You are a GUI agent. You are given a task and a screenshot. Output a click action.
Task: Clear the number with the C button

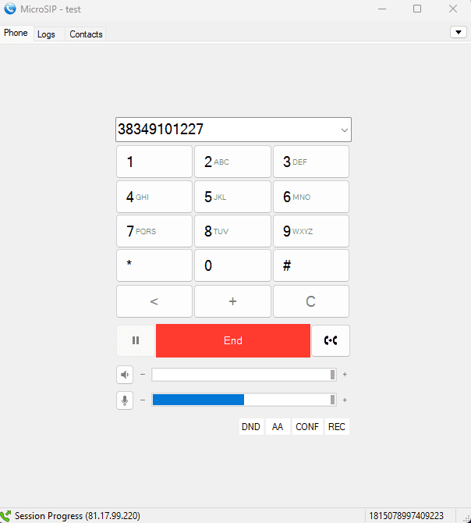(310, 301)
